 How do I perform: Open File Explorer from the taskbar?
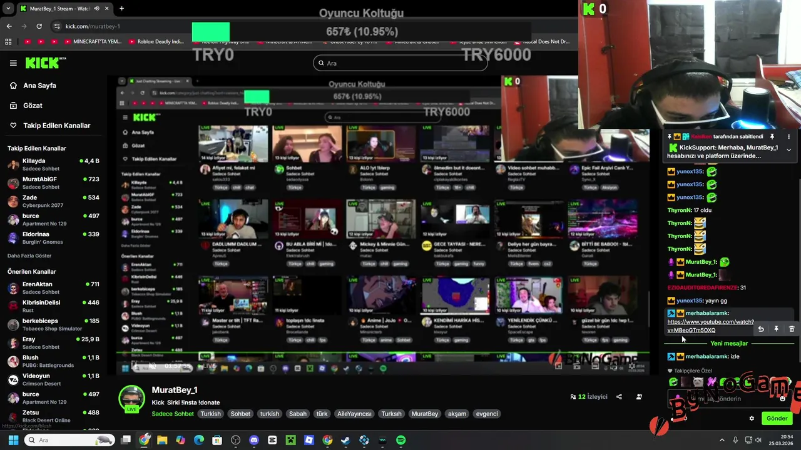162,440
